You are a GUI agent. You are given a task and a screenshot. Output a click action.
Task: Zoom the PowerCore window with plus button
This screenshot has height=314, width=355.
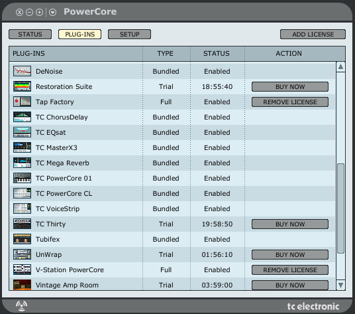click(x=39, y=12)
